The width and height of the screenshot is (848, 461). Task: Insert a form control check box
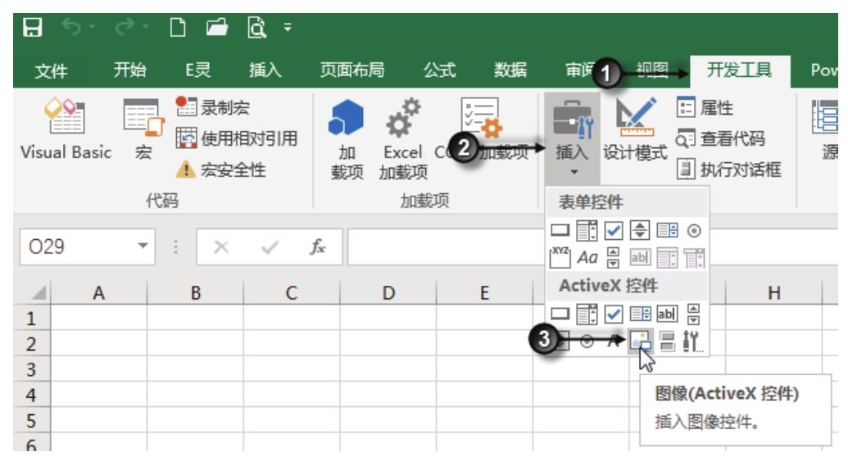point(614,230)
